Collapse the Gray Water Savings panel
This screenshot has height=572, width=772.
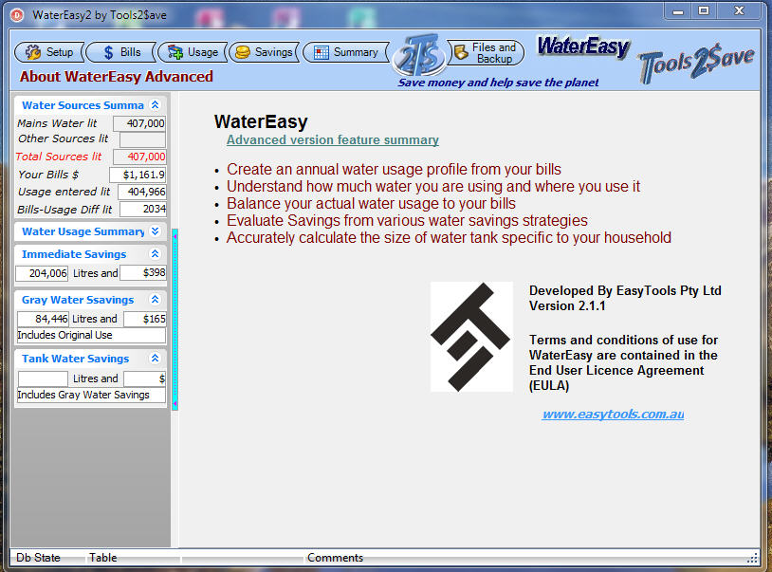pos(155,300)
